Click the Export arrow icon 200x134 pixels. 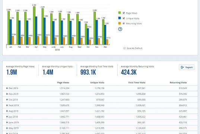pyautogui.click(x=182, y=67)
